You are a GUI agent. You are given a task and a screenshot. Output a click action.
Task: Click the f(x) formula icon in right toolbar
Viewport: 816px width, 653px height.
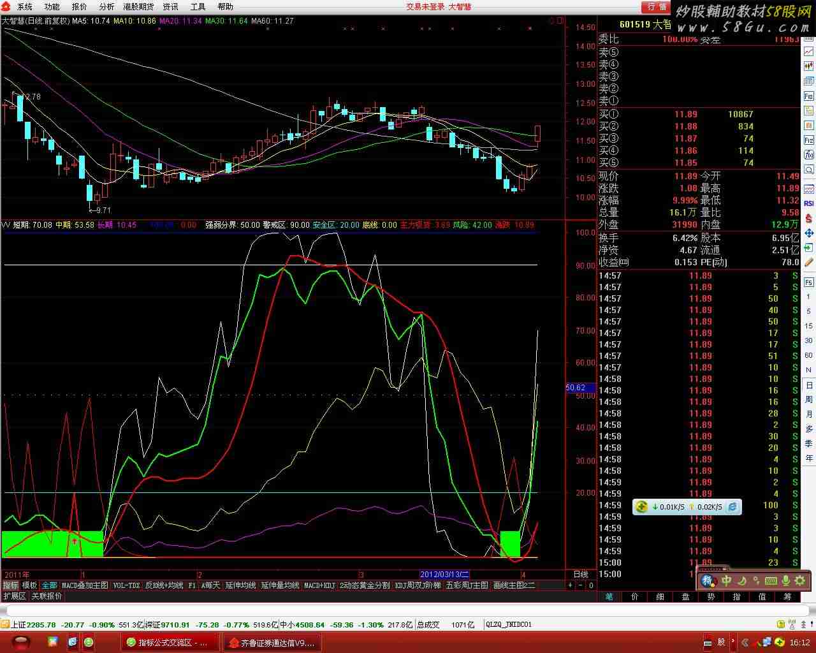808,154
